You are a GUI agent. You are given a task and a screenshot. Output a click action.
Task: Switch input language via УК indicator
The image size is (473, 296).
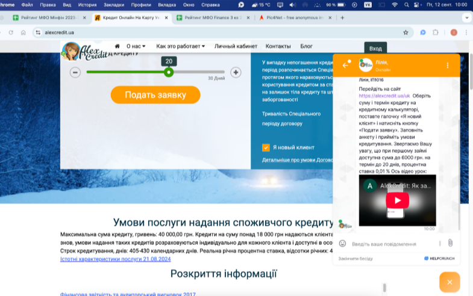368,5
